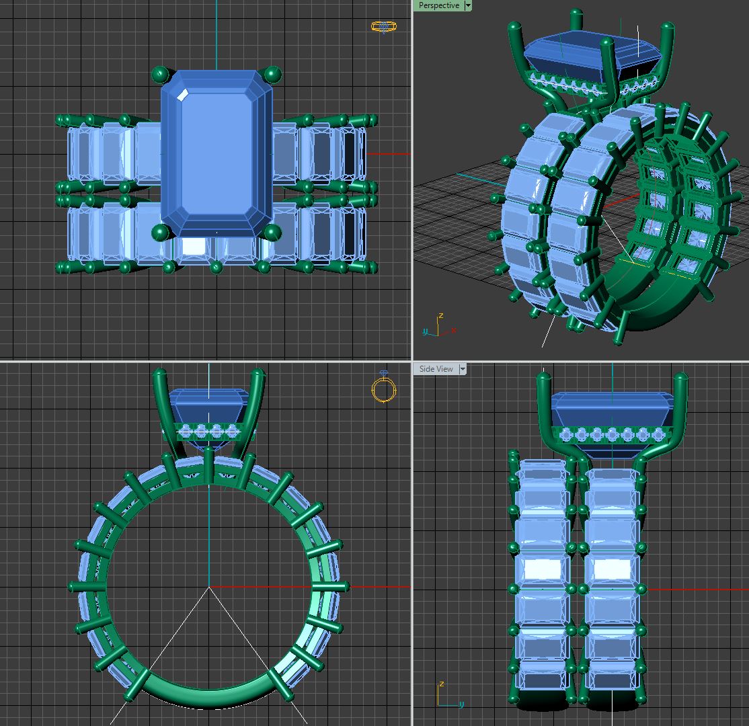Pick the bottom-right prong of center stone, top view
Viewport: 749px width, 726px height.
click(x=272, y=233)
